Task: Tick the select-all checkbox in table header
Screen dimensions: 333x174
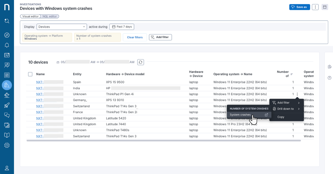Action: click(30, 74)
